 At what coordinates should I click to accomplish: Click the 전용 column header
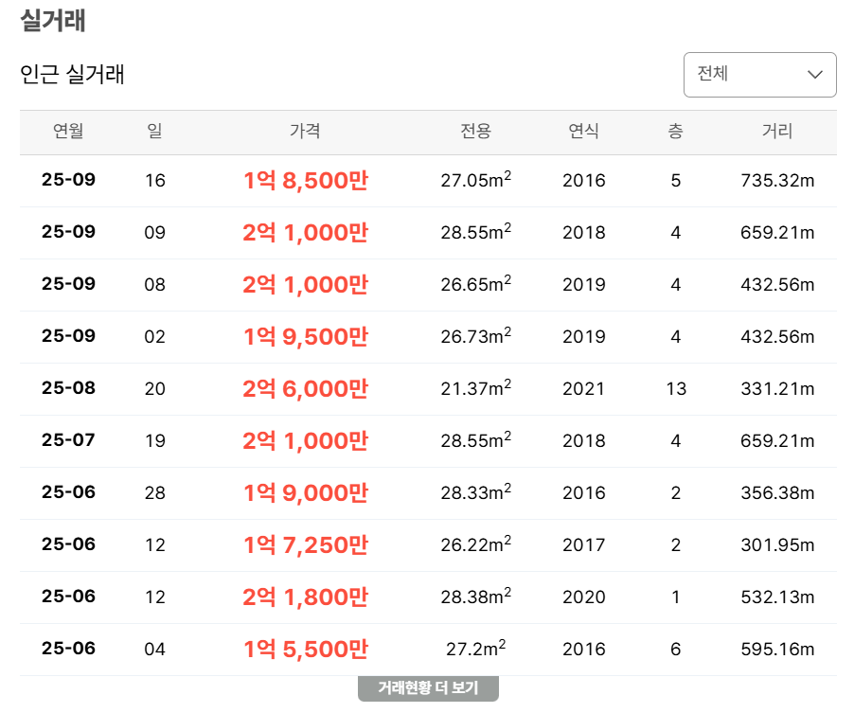[x=476, y=132]
